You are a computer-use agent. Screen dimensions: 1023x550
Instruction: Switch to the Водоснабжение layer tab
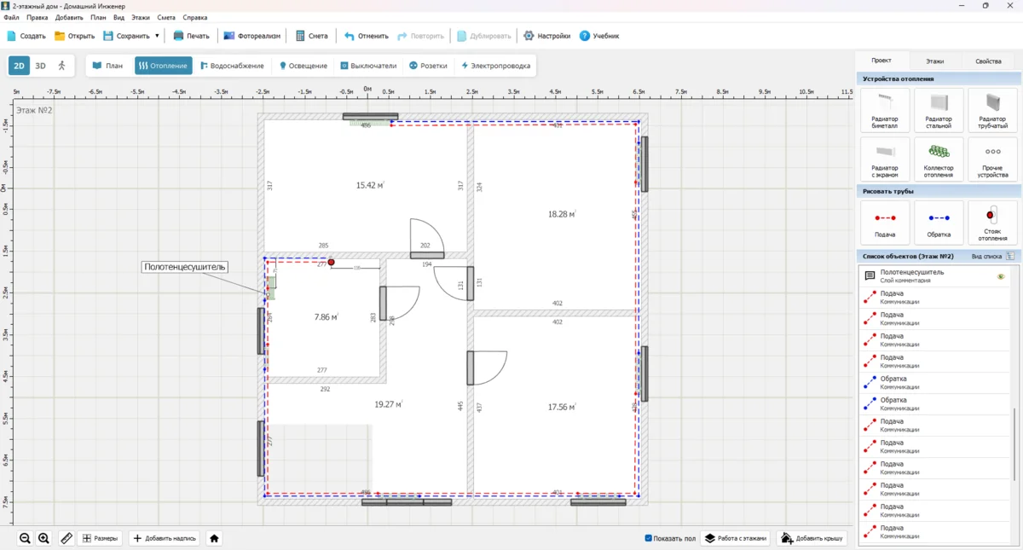click(x=232, y=66)
